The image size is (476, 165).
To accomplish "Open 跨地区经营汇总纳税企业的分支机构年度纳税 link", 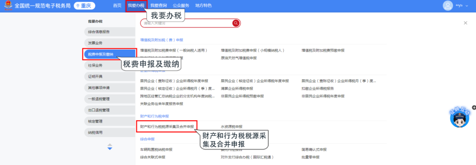I will click(177, 96).
